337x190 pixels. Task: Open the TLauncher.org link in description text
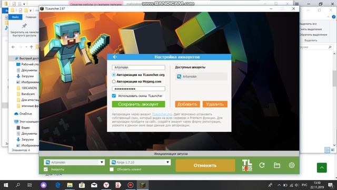(x=162, y=114)
